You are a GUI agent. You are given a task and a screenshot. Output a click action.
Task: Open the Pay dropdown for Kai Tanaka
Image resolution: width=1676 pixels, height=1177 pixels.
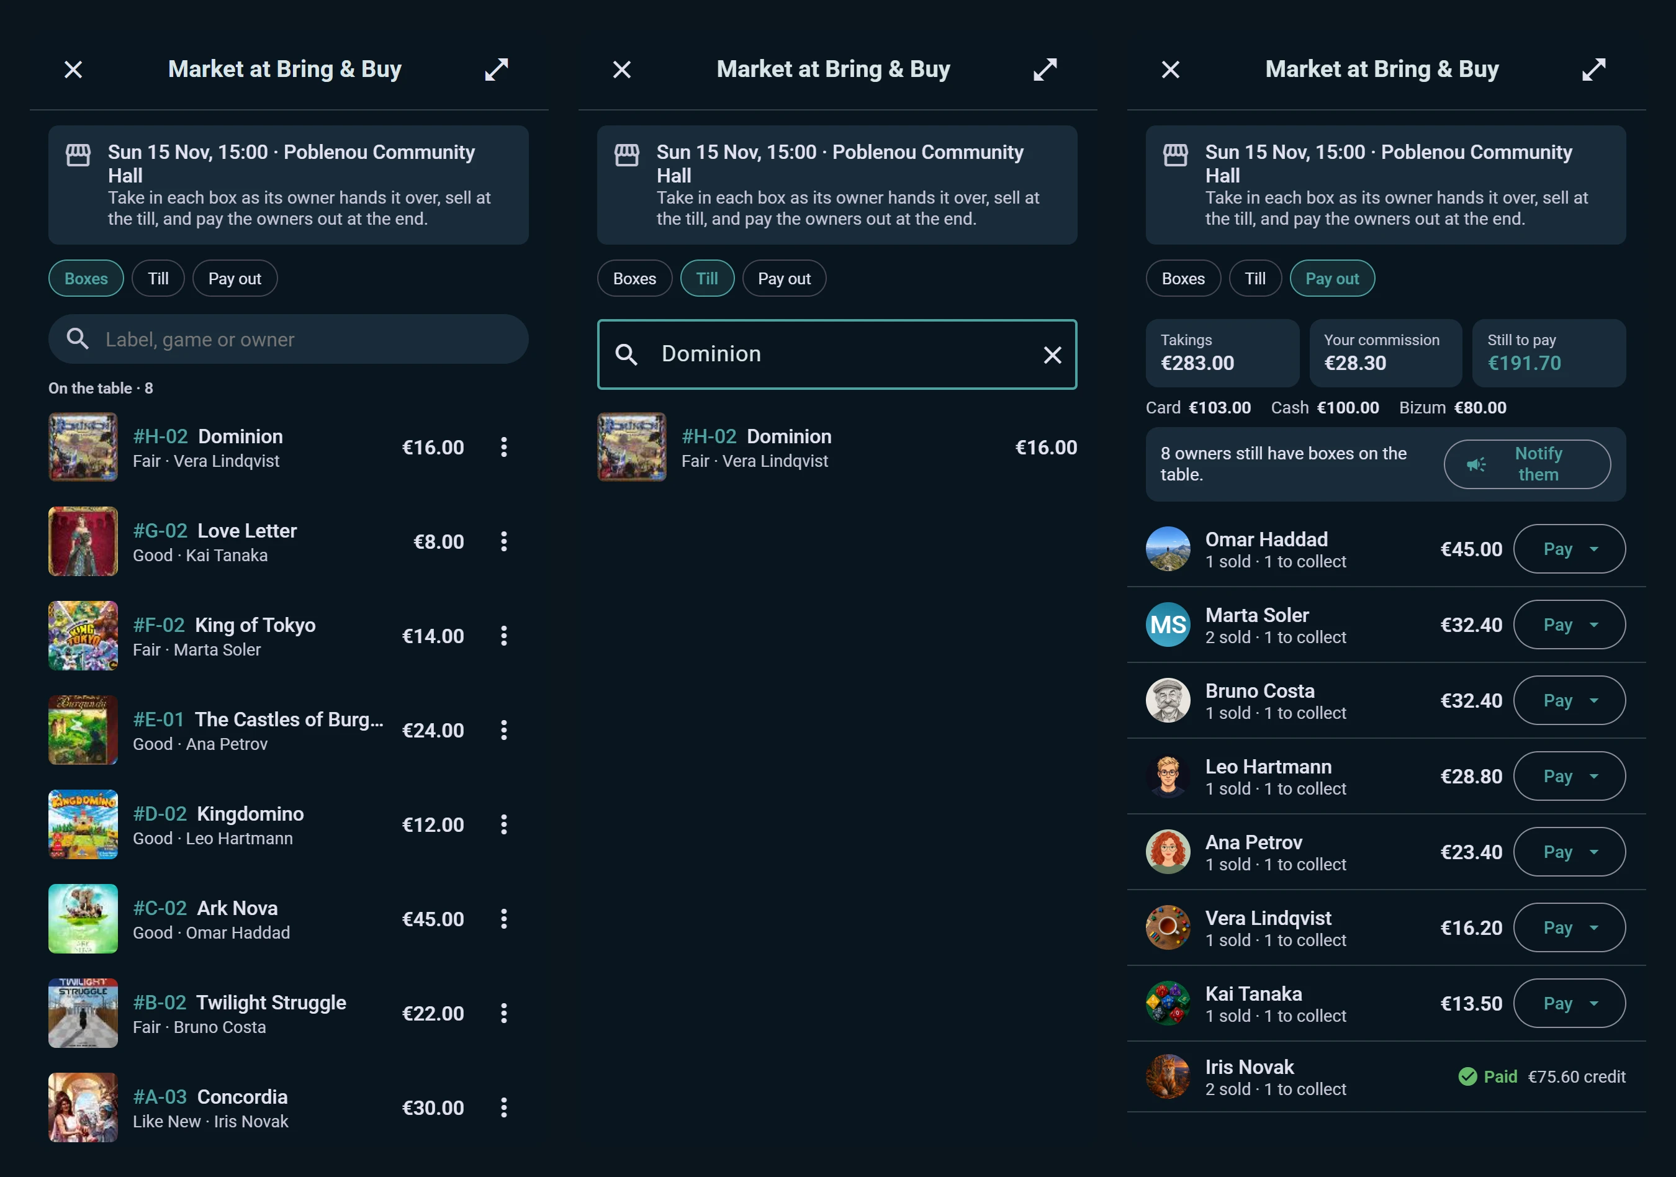[x=1569, y=1003]
